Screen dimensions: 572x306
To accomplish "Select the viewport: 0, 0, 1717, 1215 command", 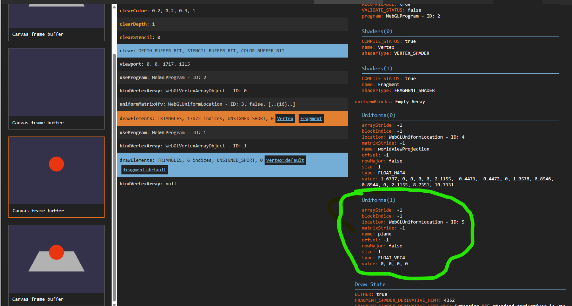I will [x=232, y=64].
